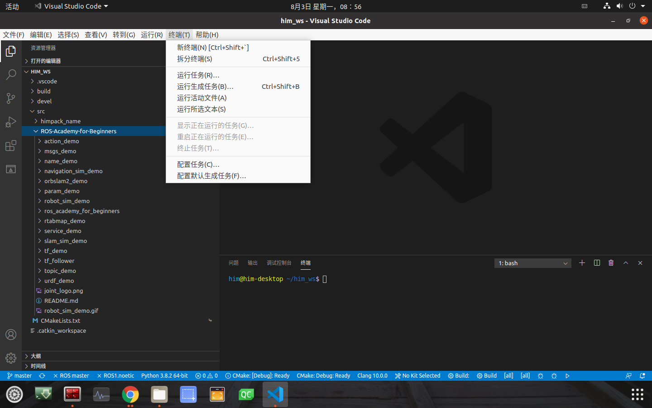Close the terminal panel with X icon
This screenshot has height=408, width=652.
[x=640, y=263]
